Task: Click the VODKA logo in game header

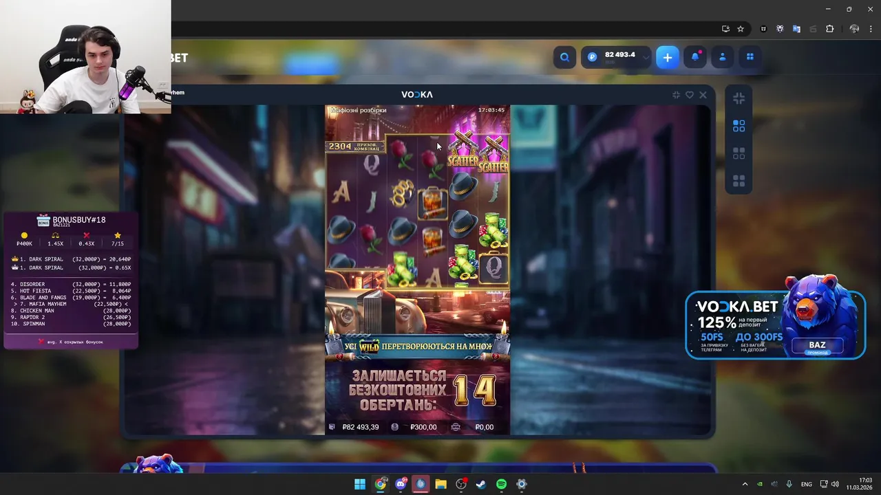Action: click(x=417, y=95)
